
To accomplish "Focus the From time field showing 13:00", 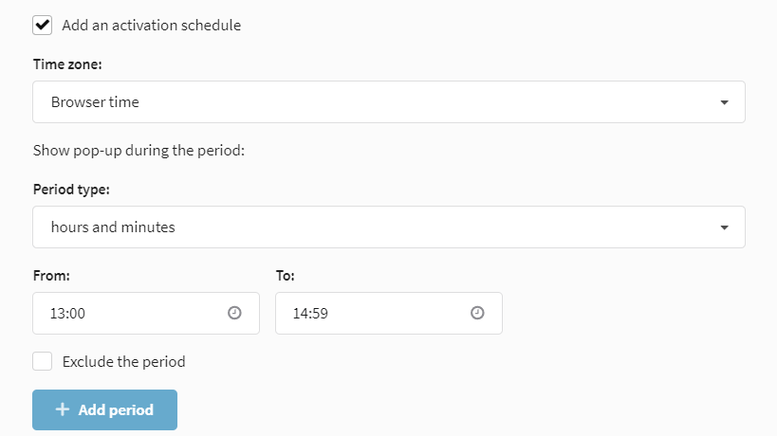I will tap(146, 314).
